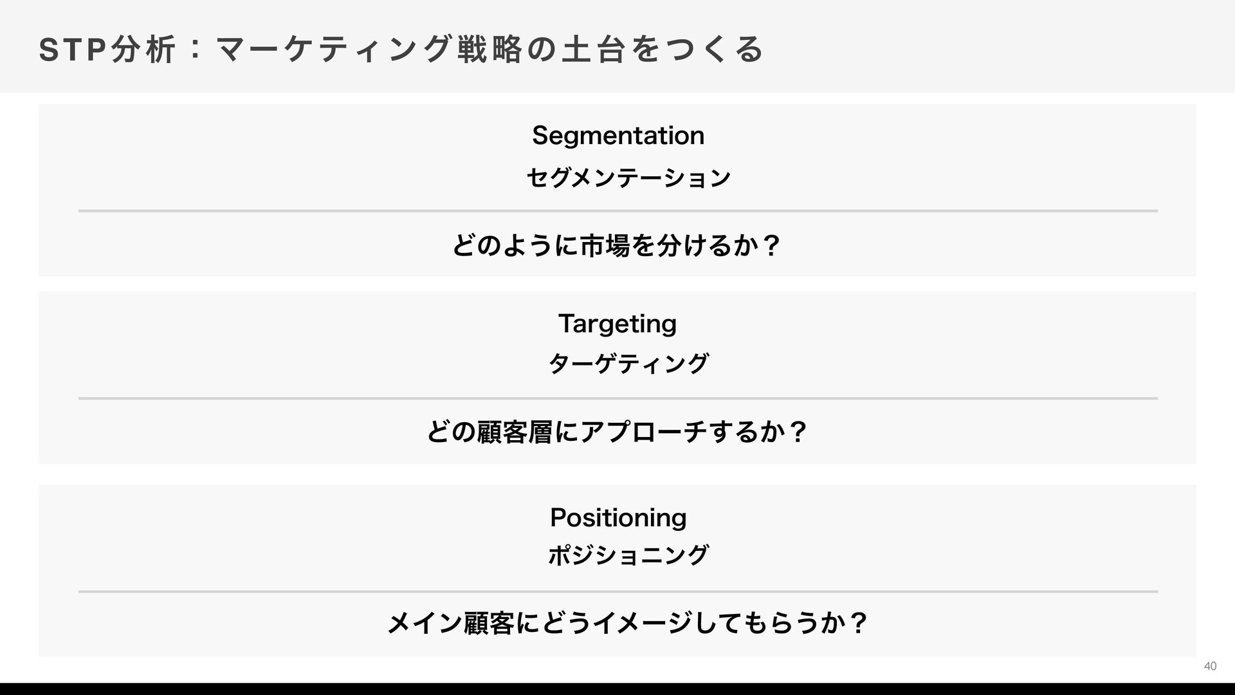Viewport: 1235px width, 695px height.
Task: Click the divider line under ポジショニング
Action: (x=618, y=591)
